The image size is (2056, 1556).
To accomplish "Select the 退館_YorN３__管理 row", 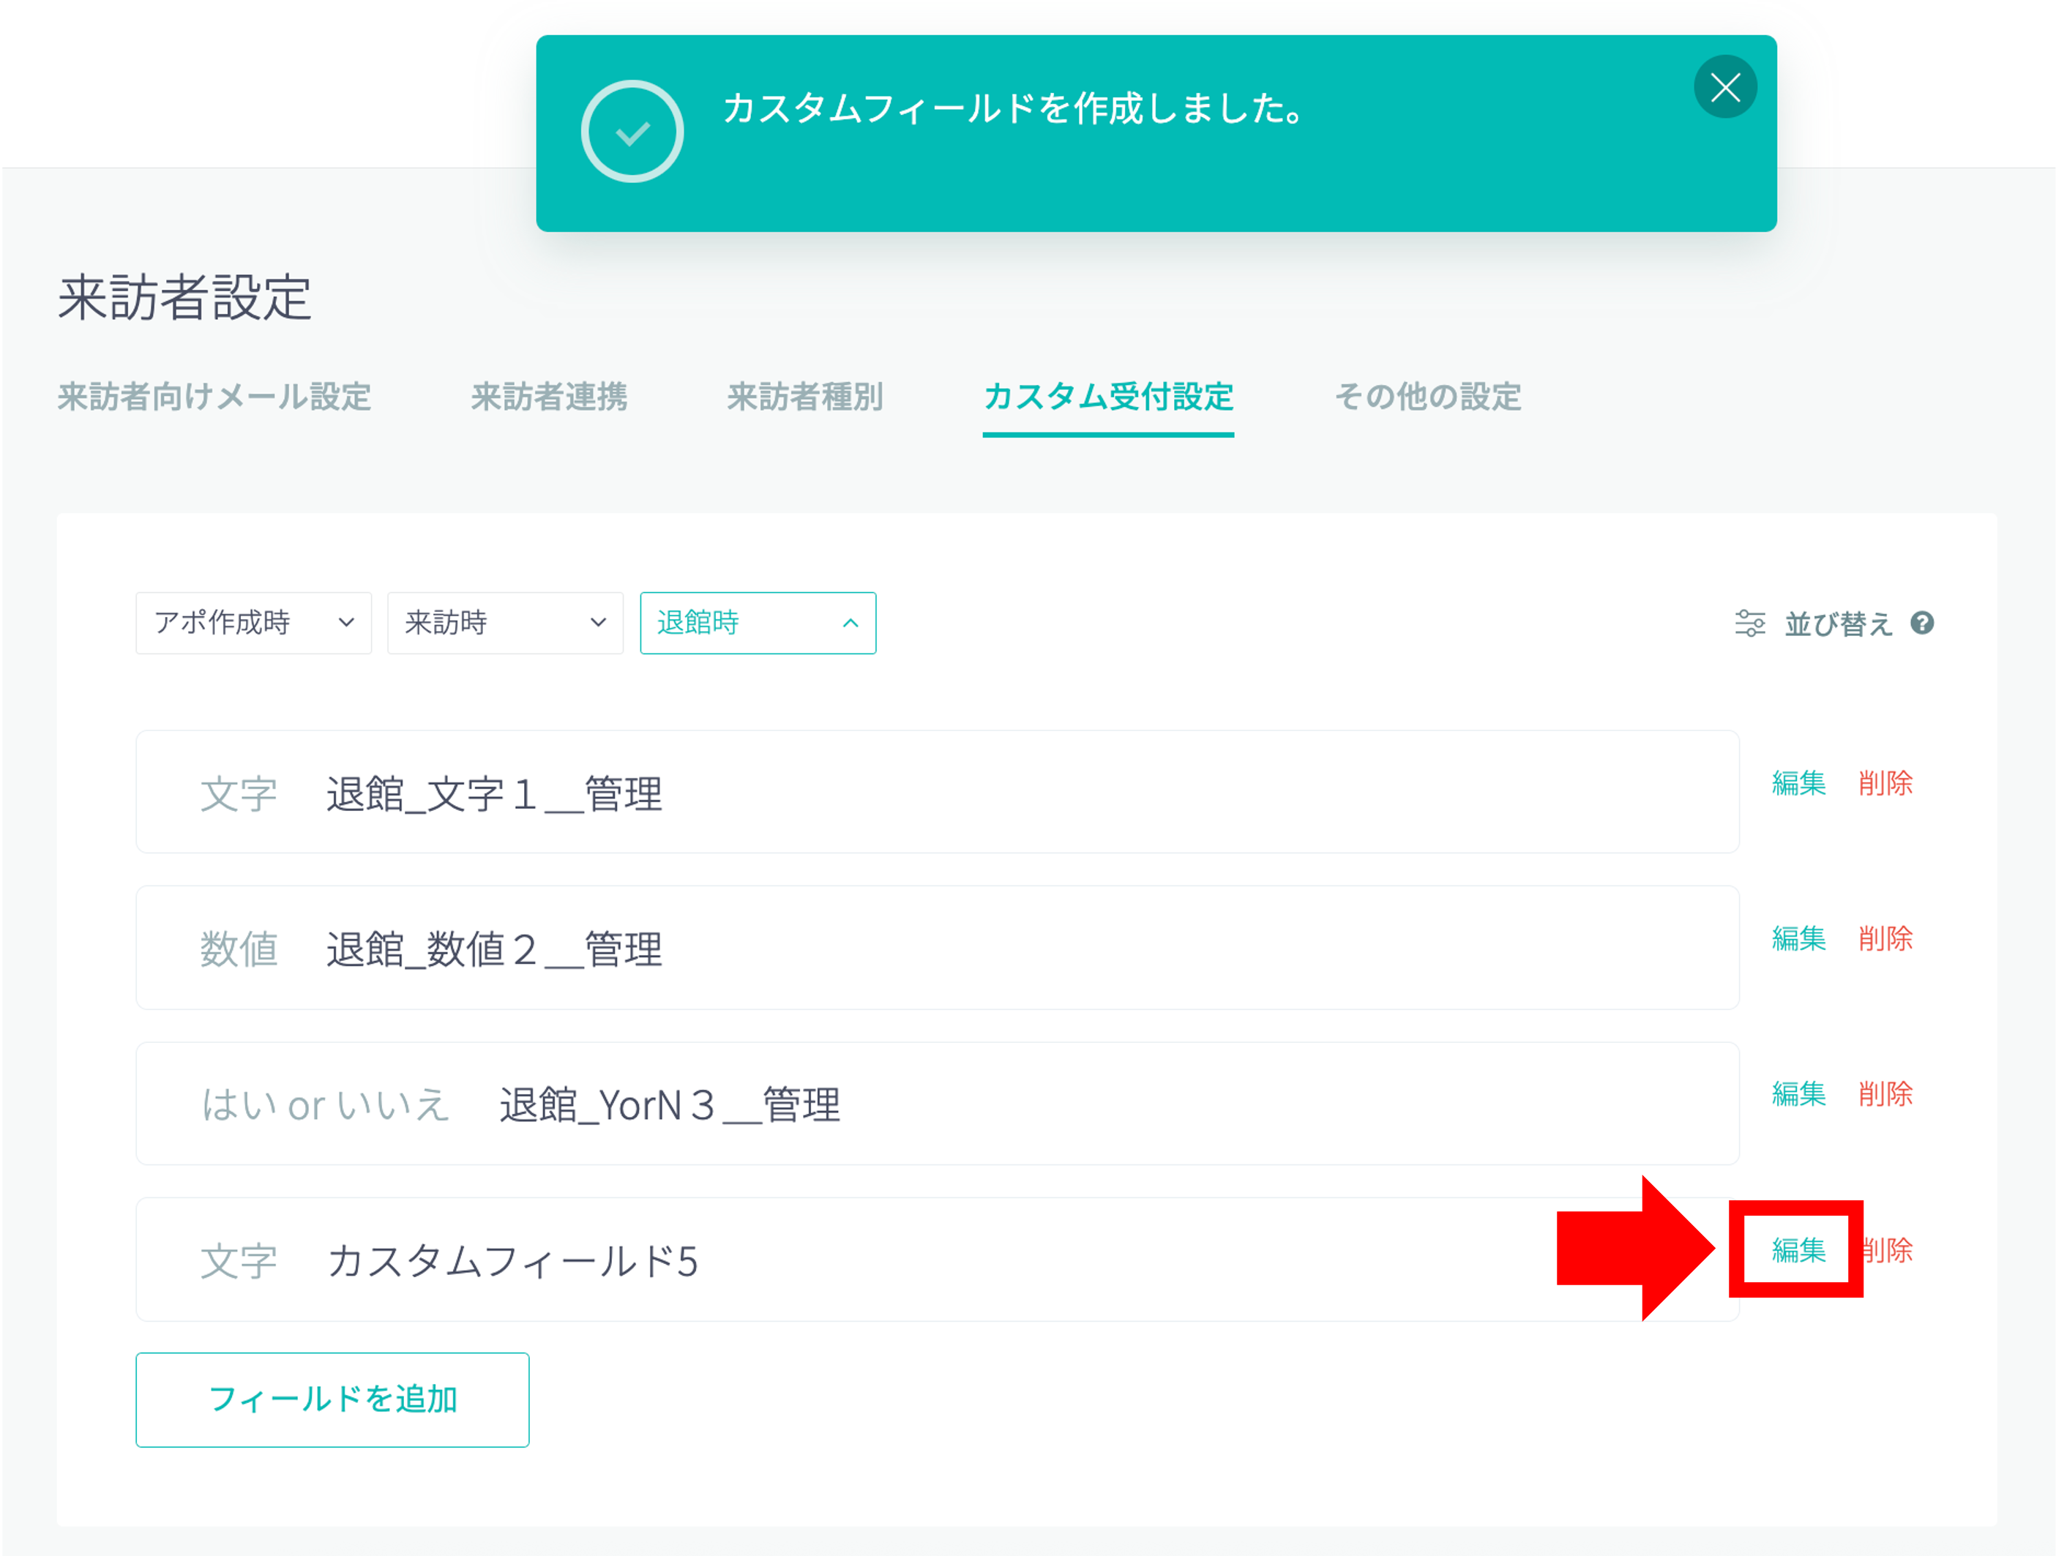I will (937, 1104).
